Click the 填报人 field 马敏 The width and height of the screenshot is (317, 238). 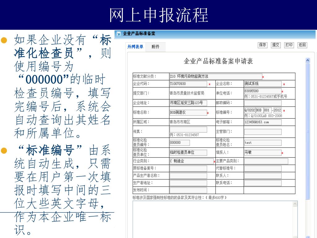click(x=263, y=152)
